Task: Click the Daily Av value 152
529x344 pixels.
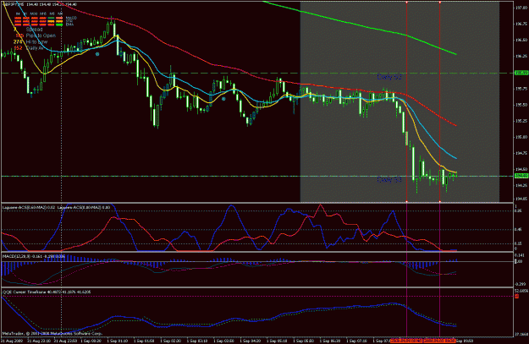Action: [x=18, y=48]
